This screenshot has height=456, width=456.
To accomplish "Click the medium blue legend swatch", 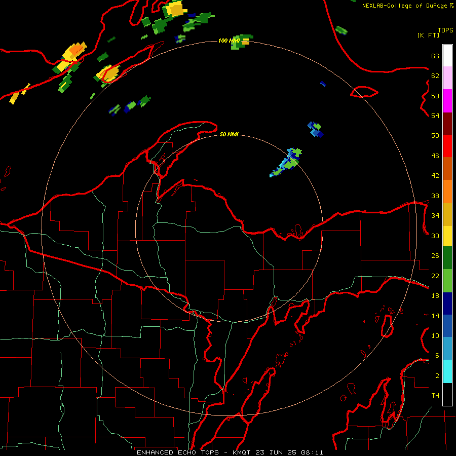I will (x=447, y=326).
